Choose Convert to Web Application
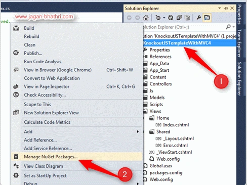 pyautogui.click(x=77, y=78)
